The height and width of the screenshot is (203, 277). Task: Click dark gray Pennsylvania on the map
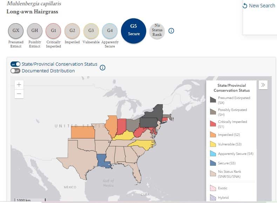pos(149,123)
